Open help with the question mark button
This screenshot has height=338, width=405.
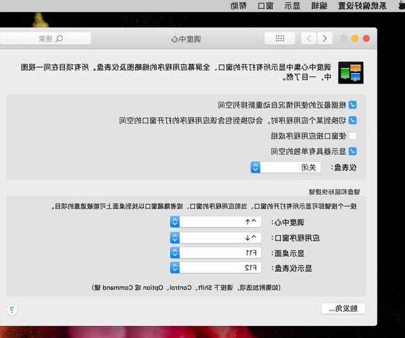click(10, 310)
